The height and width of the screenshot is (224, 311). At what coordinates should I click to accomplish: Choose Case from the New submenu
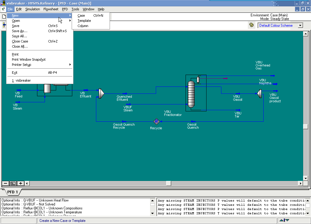(91, 15)
